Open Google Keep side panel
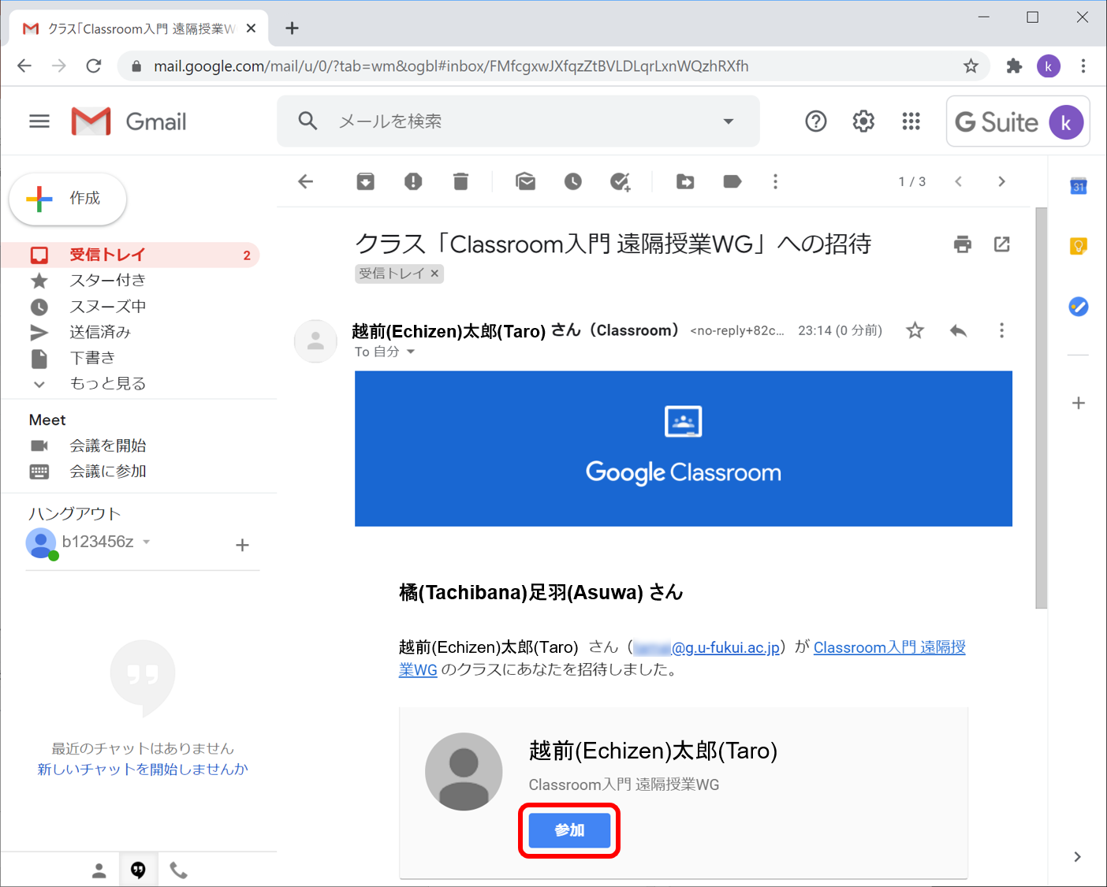 pos(1078,246)
